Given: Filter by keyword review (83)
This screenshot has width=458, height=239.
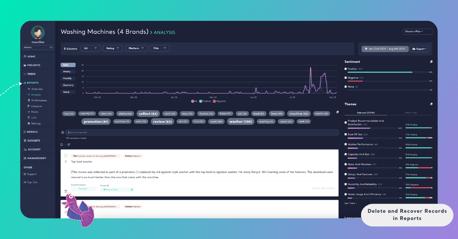Looking at the screenshot, I should coord(162,121).
